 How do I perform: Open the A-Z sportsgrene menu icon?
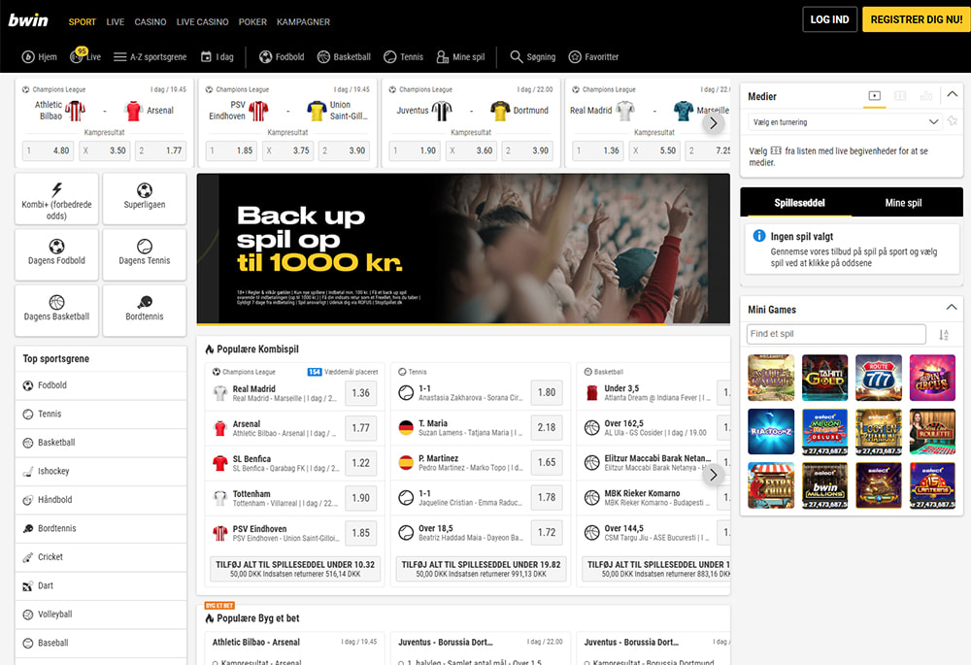pos(120,57)
